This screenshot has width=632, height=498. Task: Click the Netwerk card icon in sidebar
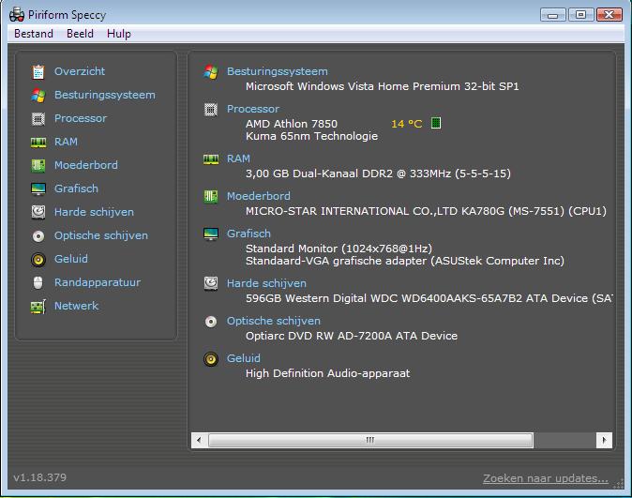38,307
